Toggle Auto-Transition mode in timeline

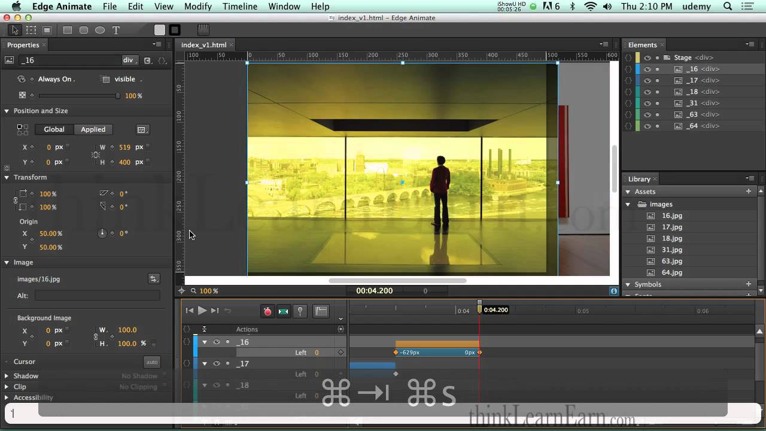tap(284, 311)
